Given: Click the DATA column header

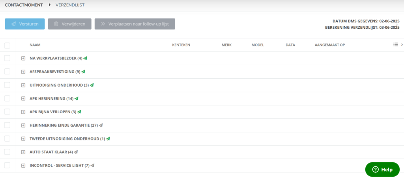Looking at the screenshot, I should [290, 45].
